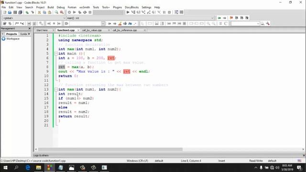Screen dimensions: 306x172
Task: Close the Management panel
Action: 30,29
